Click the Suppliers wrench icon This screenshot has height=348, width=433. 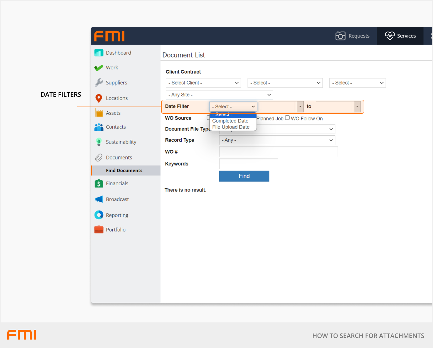(x=99, y=83)
